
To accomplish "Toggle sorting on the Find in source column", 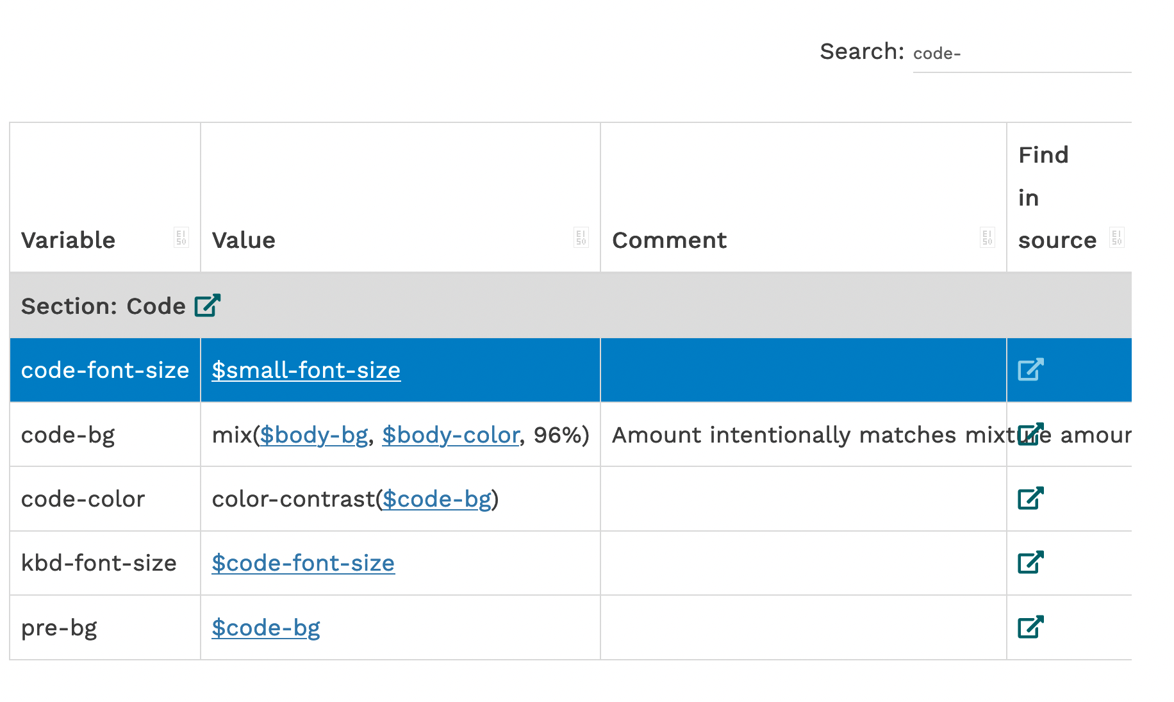I will [1116, 237].
